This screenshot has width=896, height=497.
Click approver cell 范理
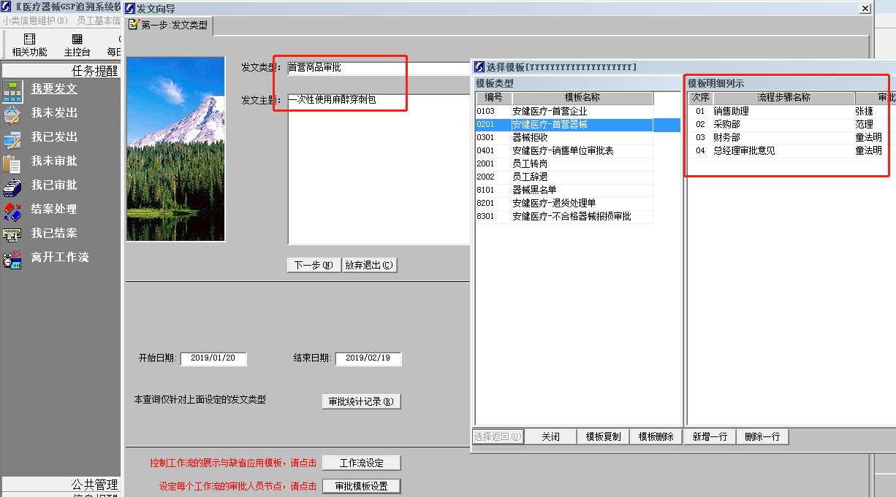[865, 125]
